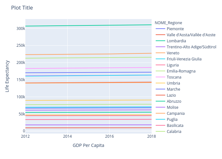The image size is (222, 159).
Task: Select the "GDP Per Capita" x-axis title
Action: point(88,145)
